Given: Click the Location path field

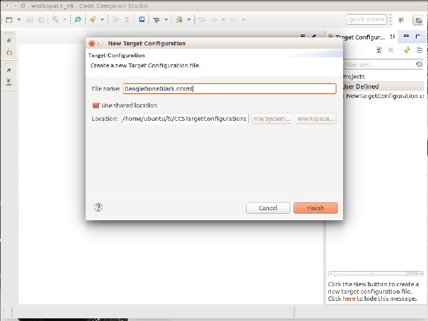Looking at the screenshot, I should pos(185,119).
